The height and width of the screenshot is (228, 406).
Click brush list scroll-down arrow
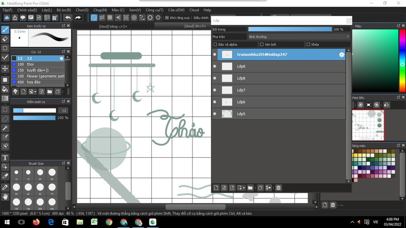(67, 85)
